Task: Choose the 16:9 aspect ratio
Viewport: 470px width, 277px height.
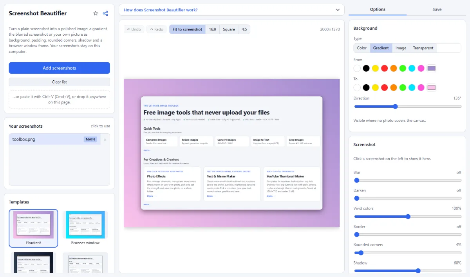Action: click(212, 29)
